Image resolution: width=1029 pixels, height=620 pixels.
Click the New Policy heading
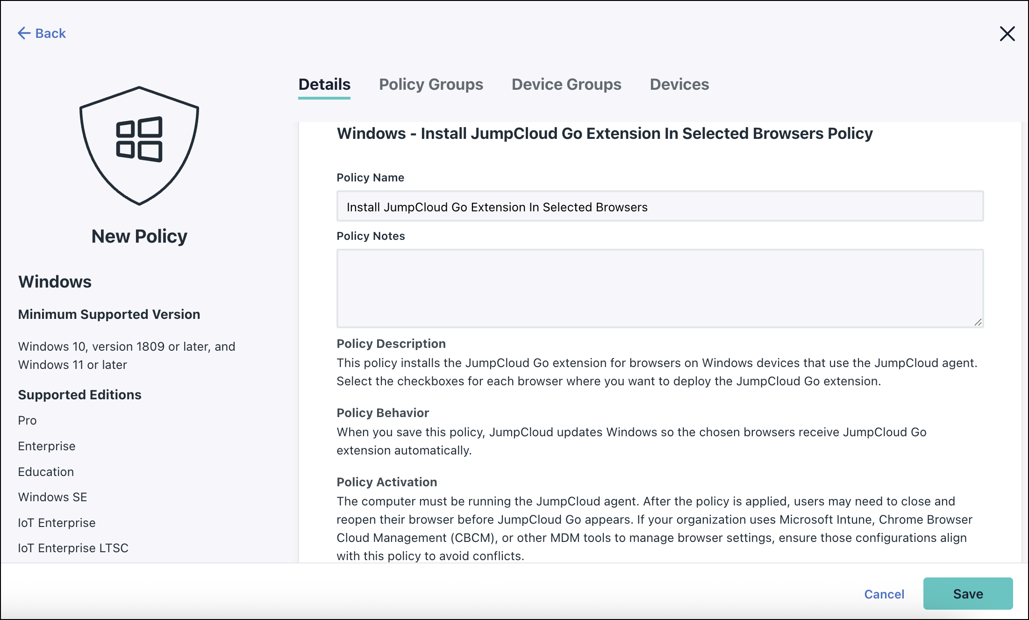139,236
